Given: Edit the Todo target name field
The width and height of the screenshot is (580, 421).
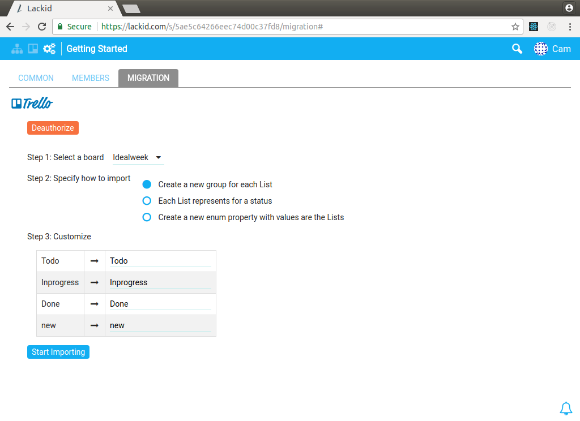Looking at the screenshot, I should 160,261.
